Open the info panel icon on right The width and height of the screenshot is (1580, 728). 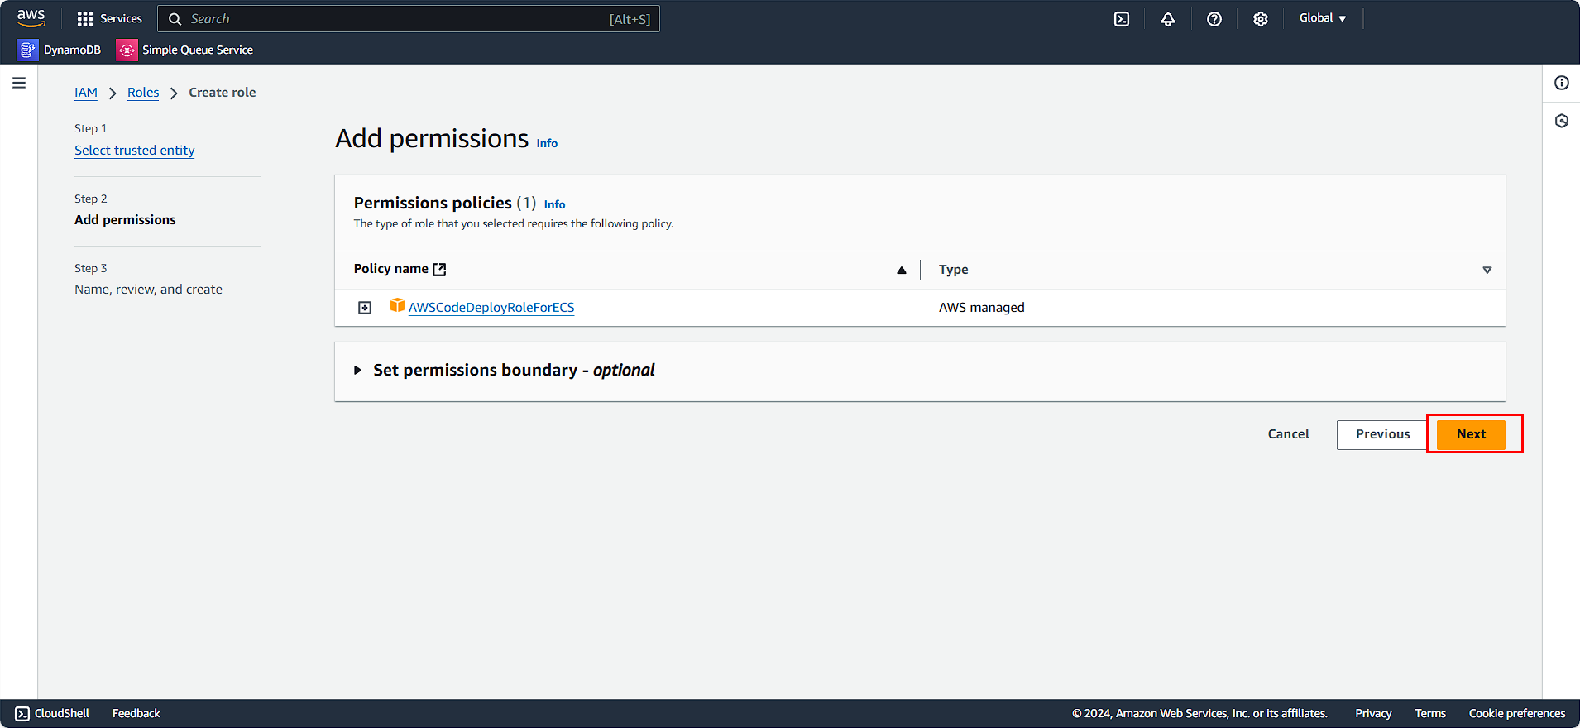1562,83
